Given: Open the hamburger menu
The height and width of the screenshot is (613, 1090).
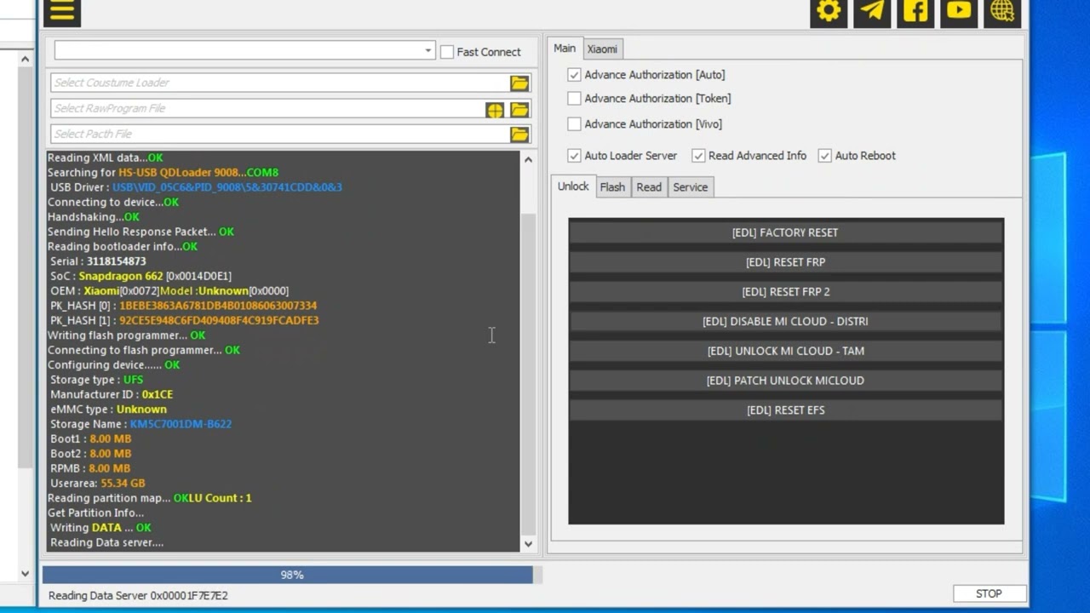Looking at the screenshot, I should (x=61, y=11).
